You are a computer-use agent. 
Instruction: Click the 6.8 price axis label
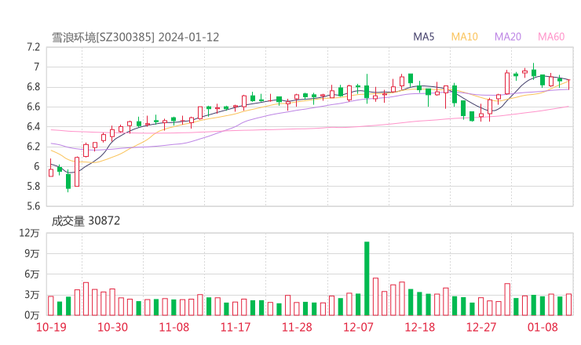coord(33,87)
